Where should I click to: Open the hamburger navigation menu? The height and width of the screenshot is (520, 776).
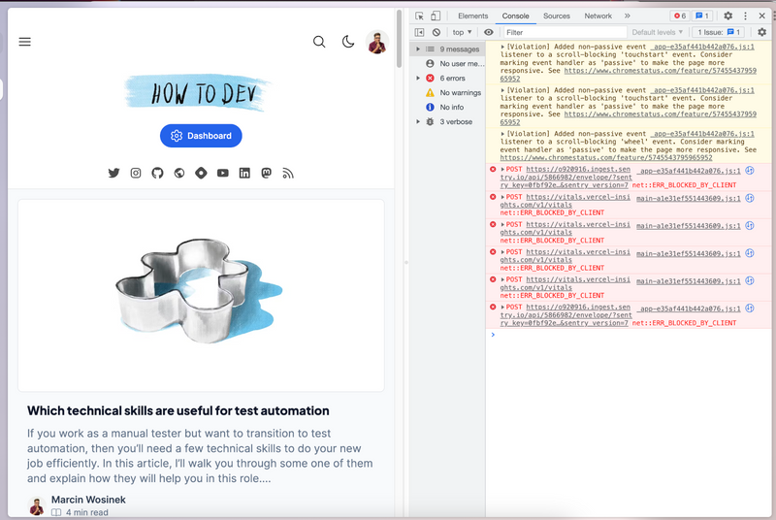click(25, 42)
